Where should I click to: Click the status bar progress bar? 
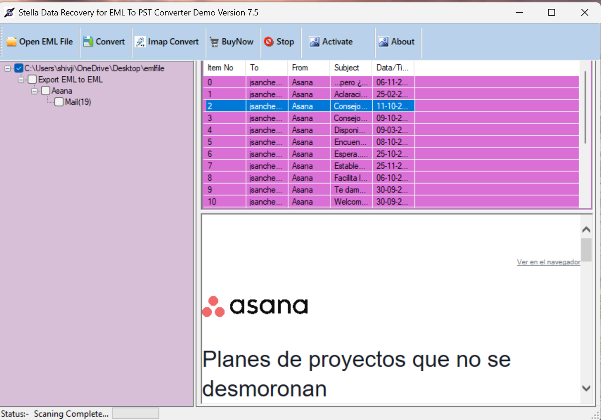click(x=135, y=413)
